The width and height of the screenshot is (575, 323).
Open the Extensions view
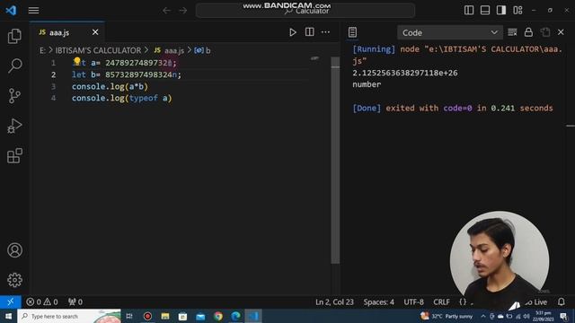point(14,156)
